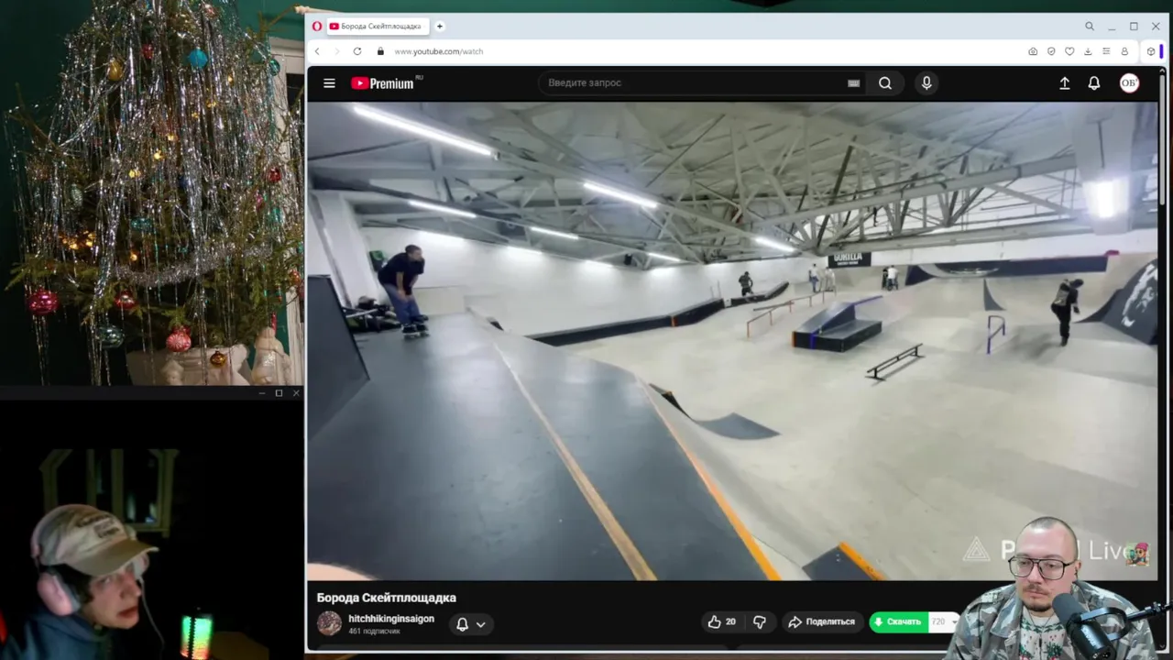Reload the YouTube page

[357, 51]
